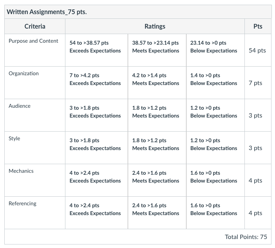Select Below Expectations for Purpose and Content
This screenshot has height=248, width=275.
(x=215, y=50)
